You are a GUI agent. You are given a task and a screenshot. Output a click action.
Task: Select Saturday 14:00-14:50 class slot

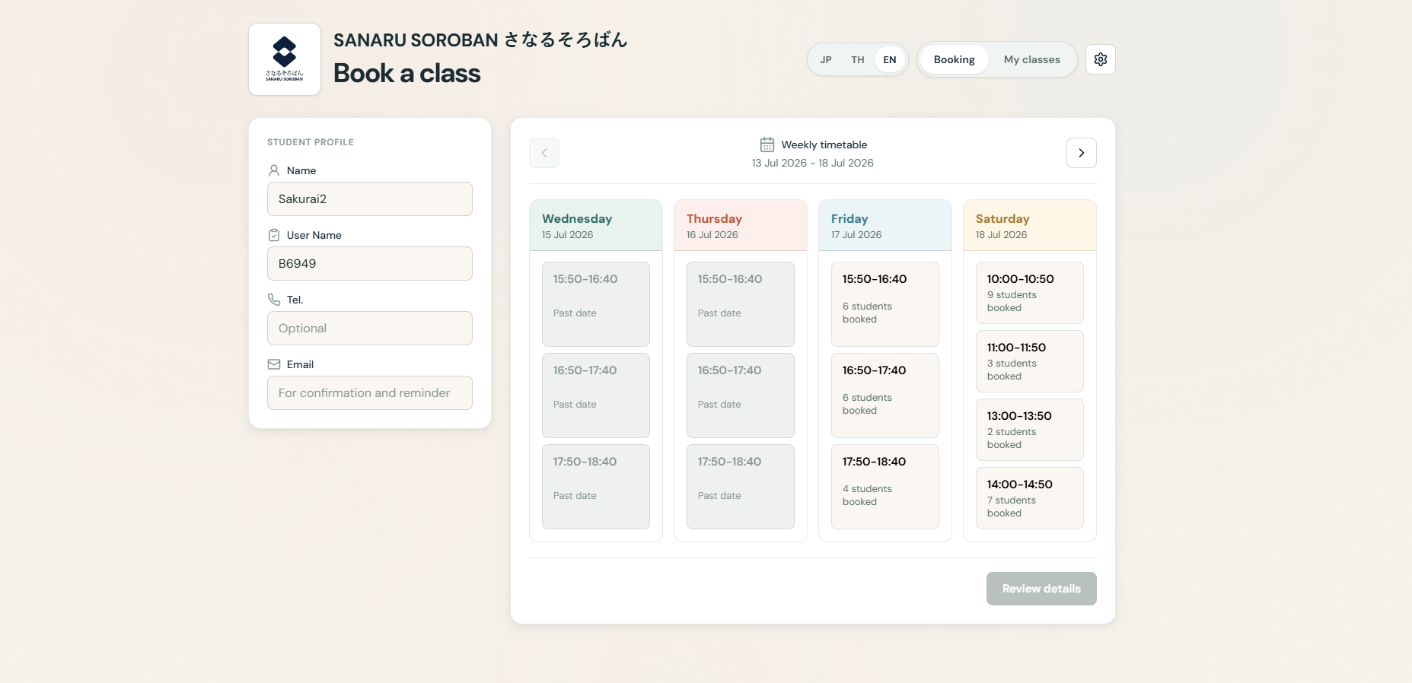click(x=1030, y=498)
